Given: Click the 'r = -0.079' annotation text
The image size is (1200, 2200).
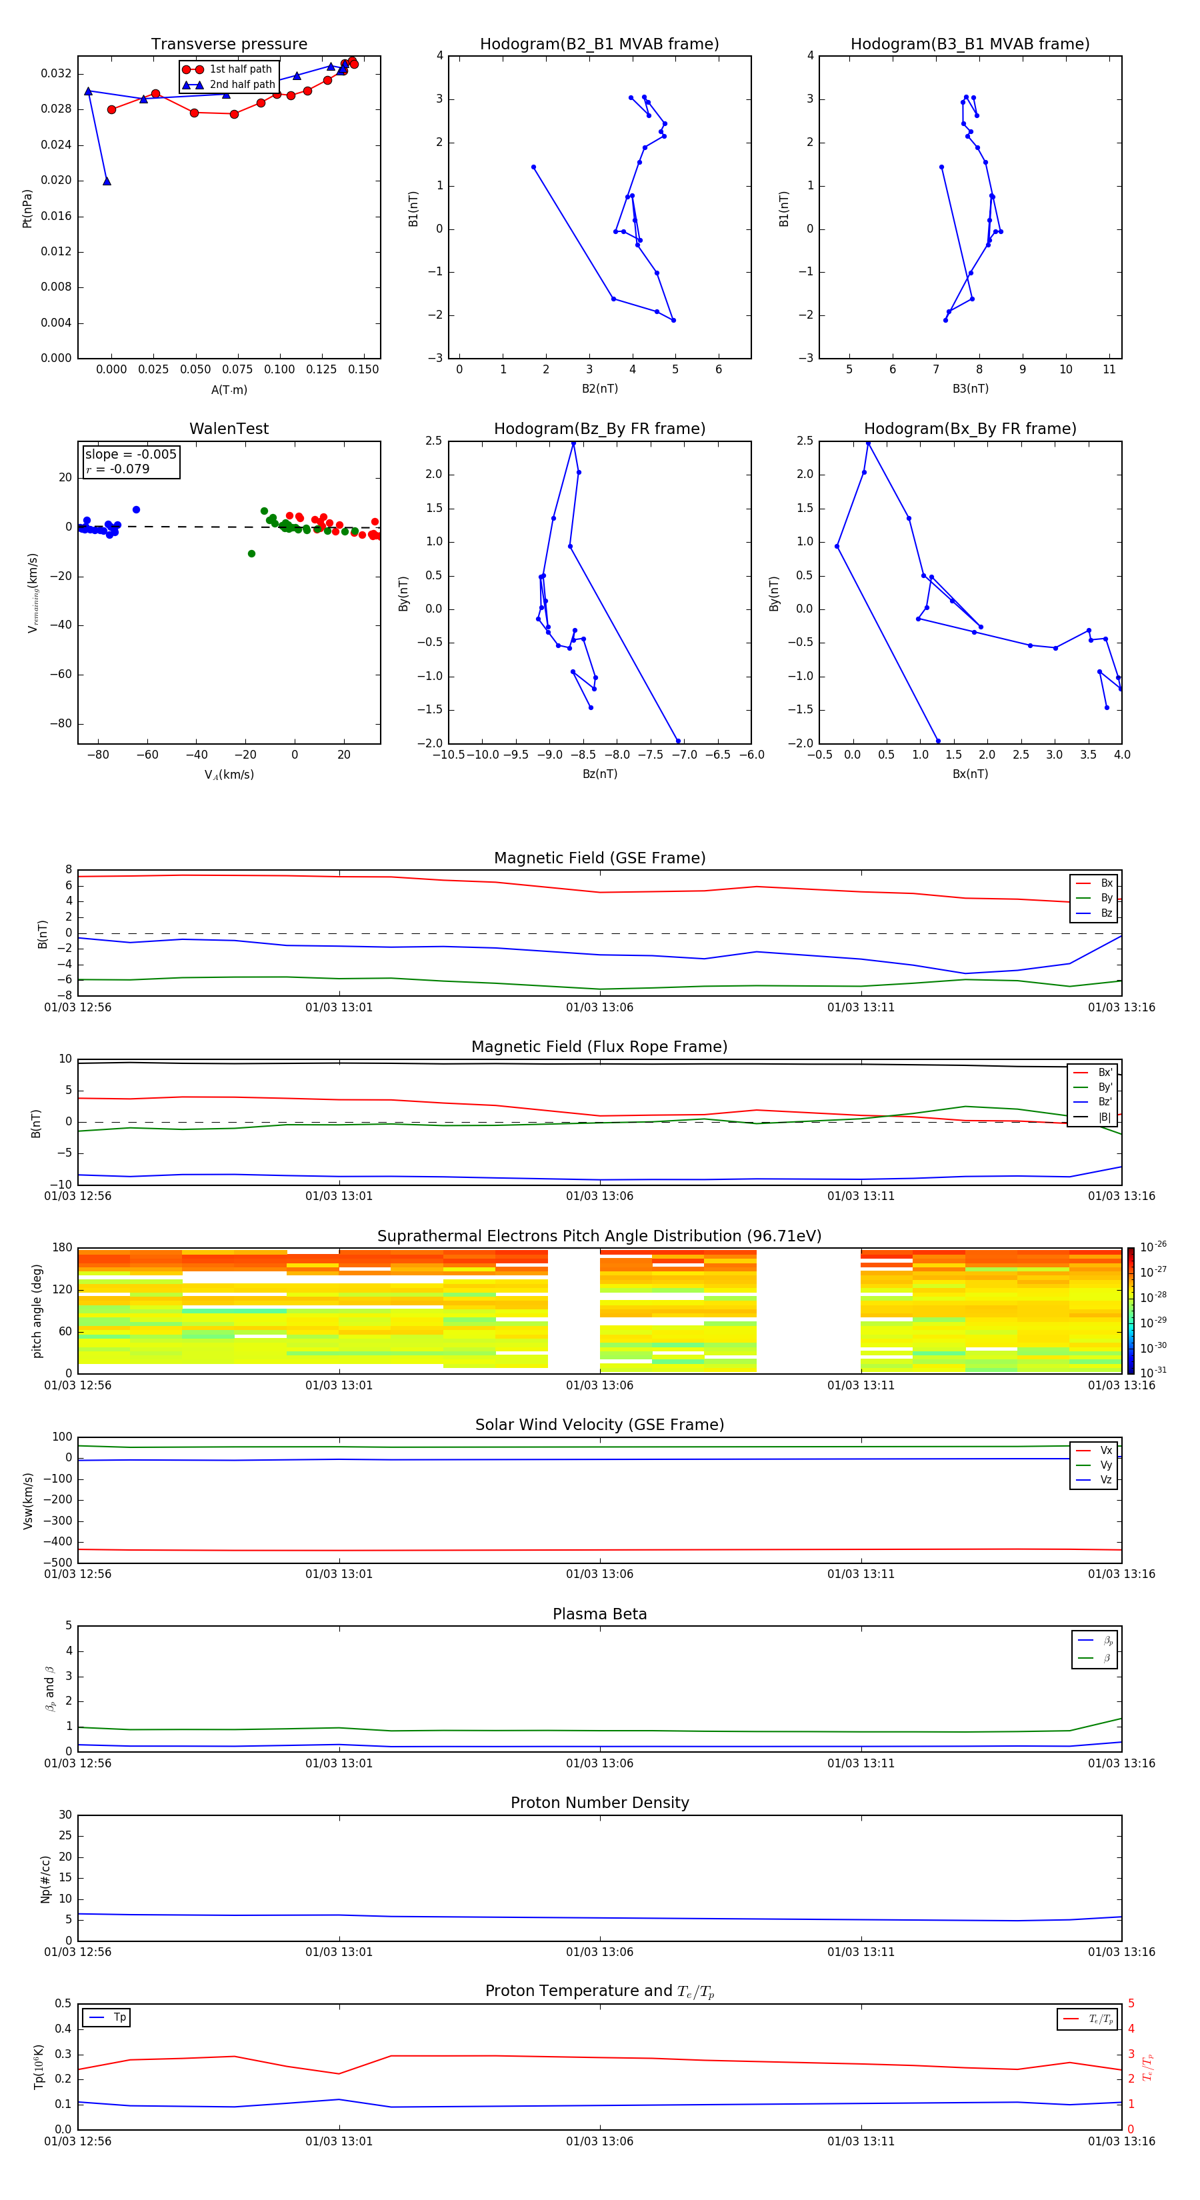Looking at the screenshot, I should tap(118, 469).
